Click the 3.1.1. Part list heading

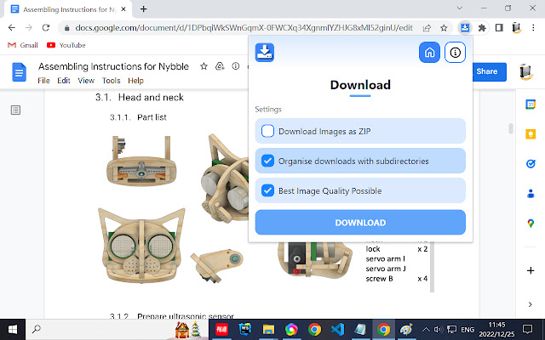point(138,117)
